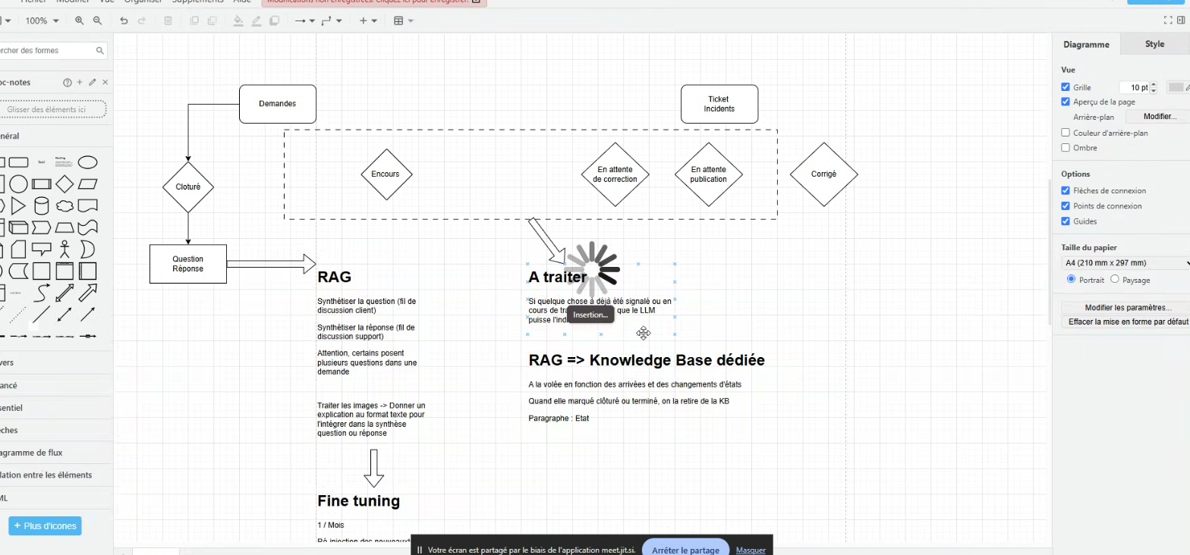
Task: Click the search magnifier in shapes search box
Action: point(99,51)
